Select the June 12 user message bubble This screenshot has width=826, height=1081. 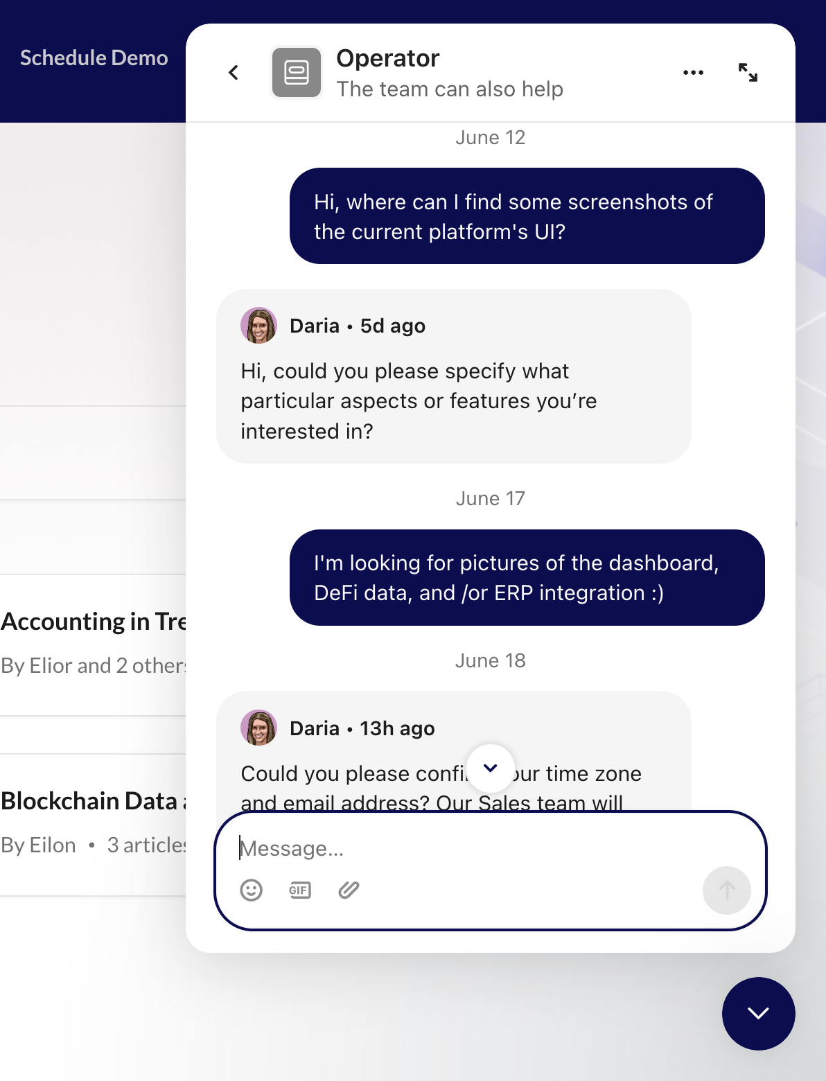(527, 216)
